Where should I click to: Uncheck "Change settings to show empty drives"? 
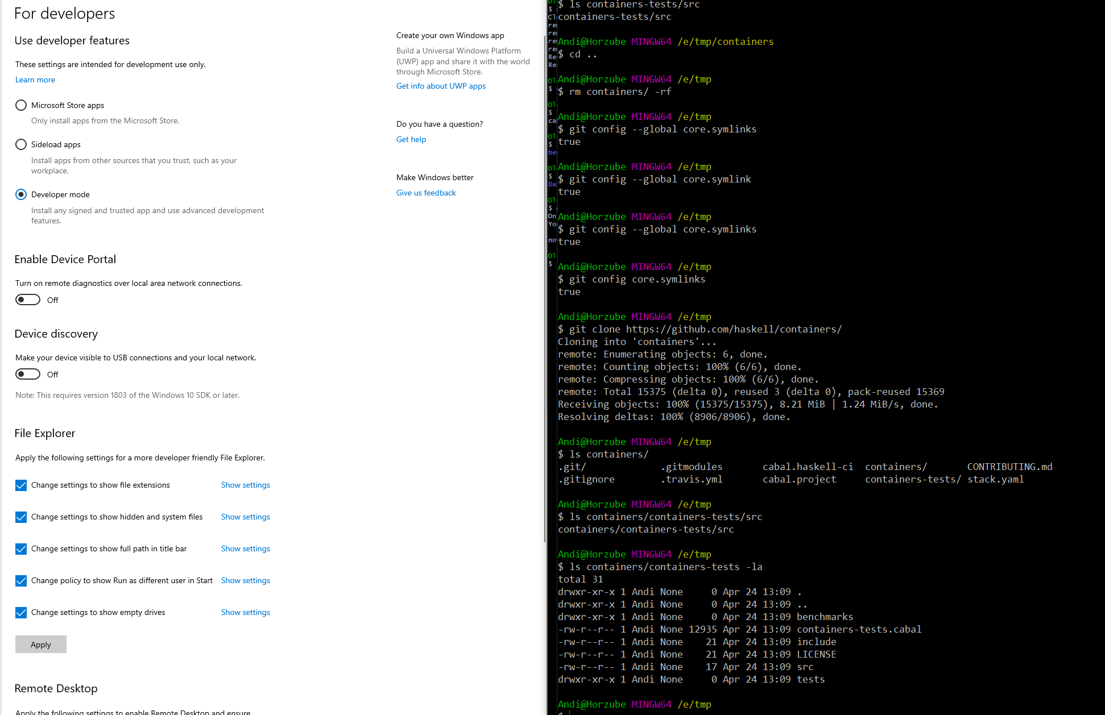[x=21, y=613]
